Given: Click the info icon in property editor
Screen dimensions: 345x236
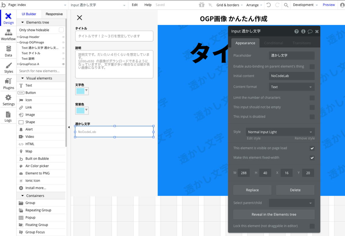Looking at the screenshot, I should (x=303, y=31).
